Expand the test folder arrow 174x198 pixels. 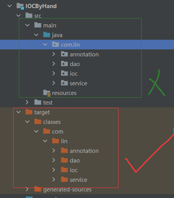27,102
